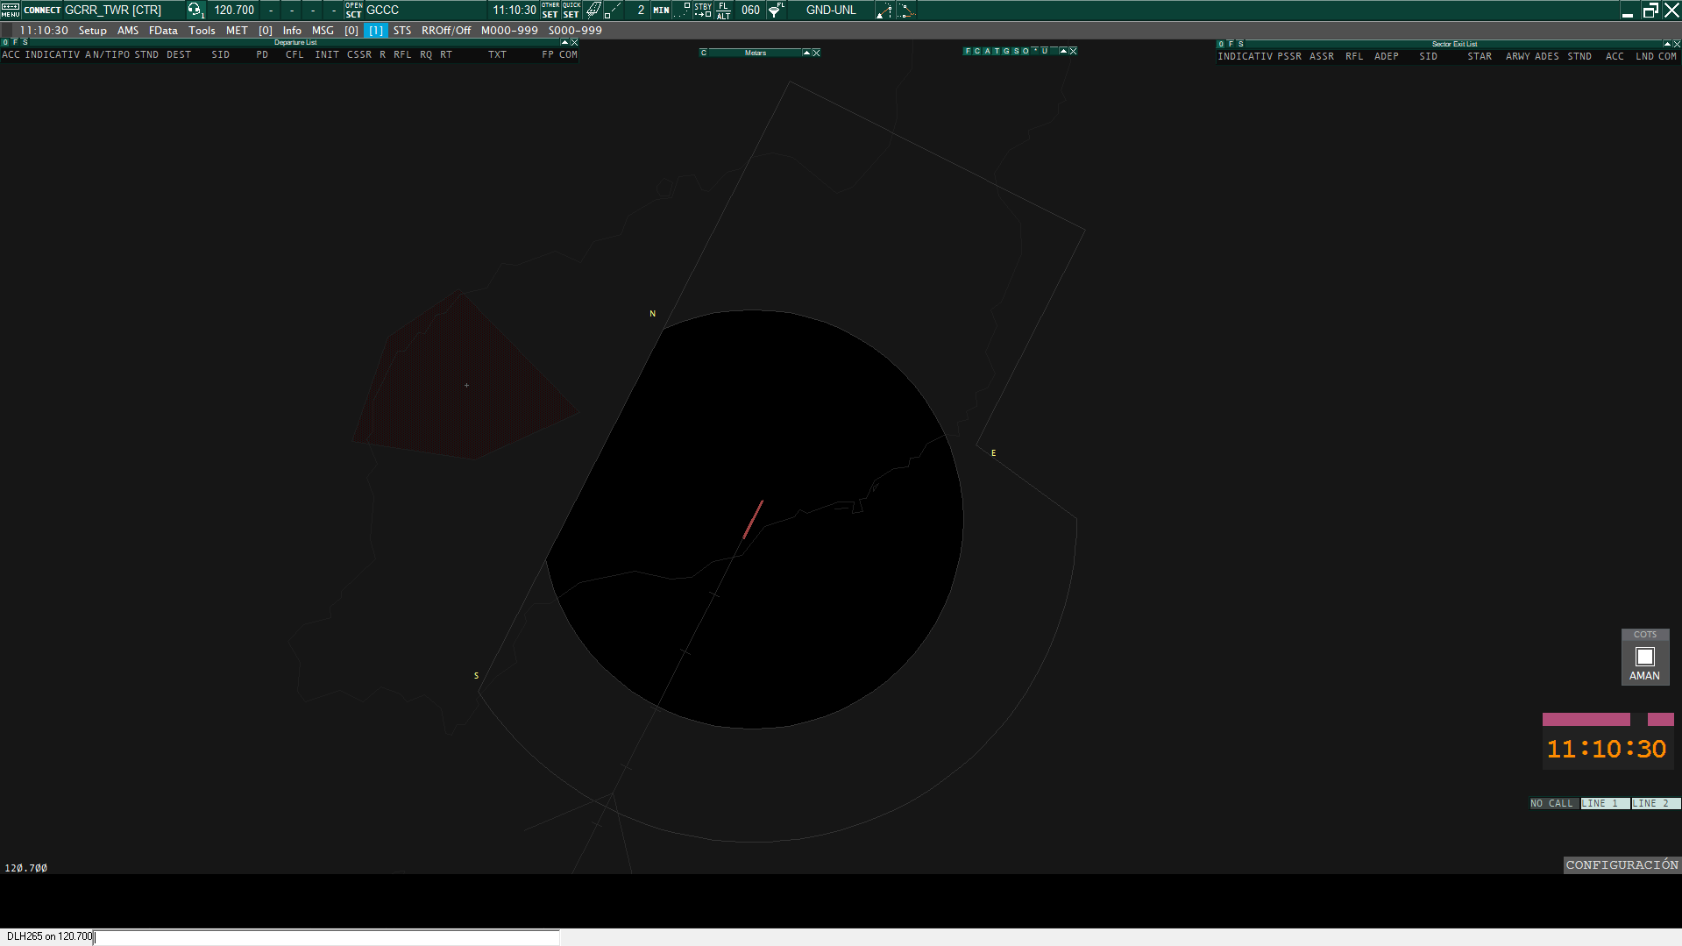Viewport: 1682px width, 946px height.
Task: Click the O option in Departure List header
Action: 5,42
